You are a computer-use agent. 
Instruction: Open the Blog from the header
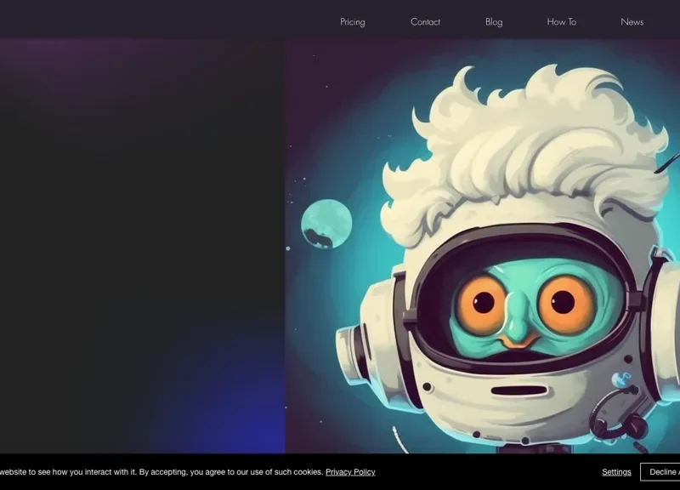493,21
